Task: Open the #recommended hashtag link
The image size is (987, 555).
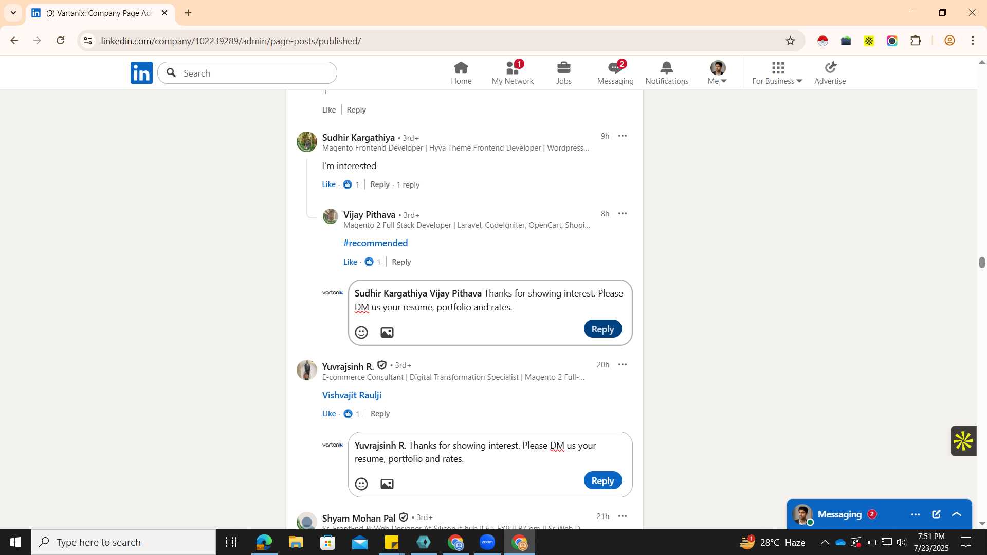Action: click(x=375, y=243)
